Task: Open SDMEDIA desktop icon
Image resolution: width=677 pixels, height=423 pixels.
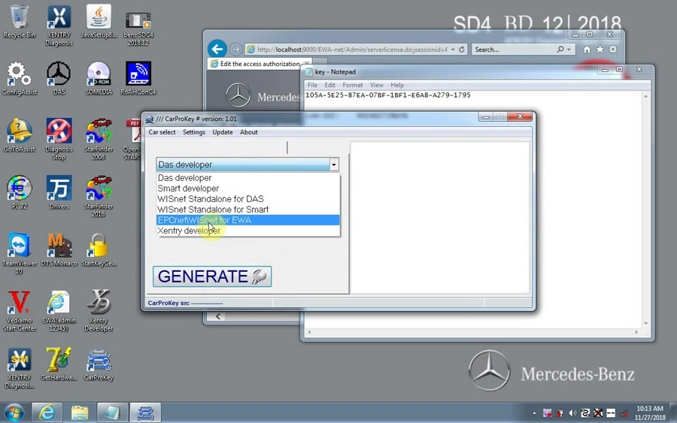Action: tap(99, 78)
